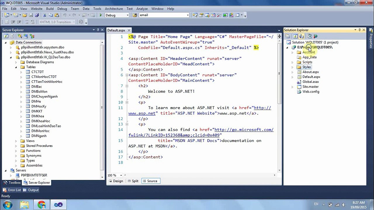Collapse the Data Connections node
Image resolution: width=374 pixels, height=210 pixels.
click(6, 42)
